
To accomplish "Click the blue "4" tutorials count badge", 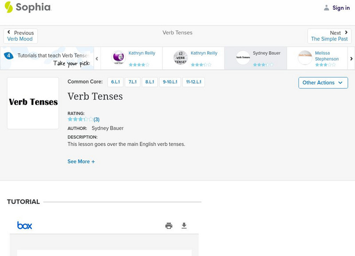I will click(x=8, y=55).
